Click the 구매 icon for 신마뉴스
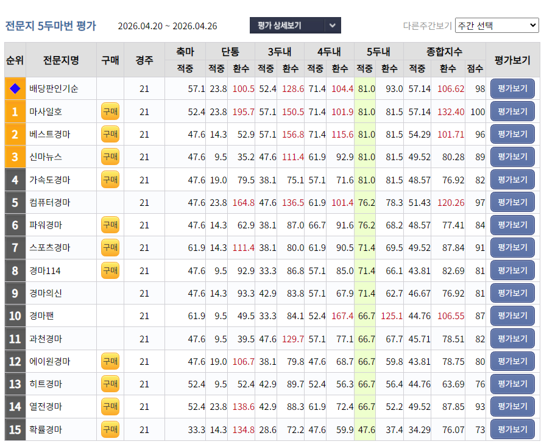The height and width of the screenshot is (444, 544). (x=110, y=157)
